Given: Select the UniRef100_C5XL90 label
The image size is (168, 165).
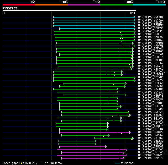Looking at the screenshot, I should (x=151, y=121).
